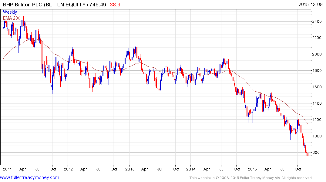Click the last price value 749.40
326x182 pixels.
point(98,5)
